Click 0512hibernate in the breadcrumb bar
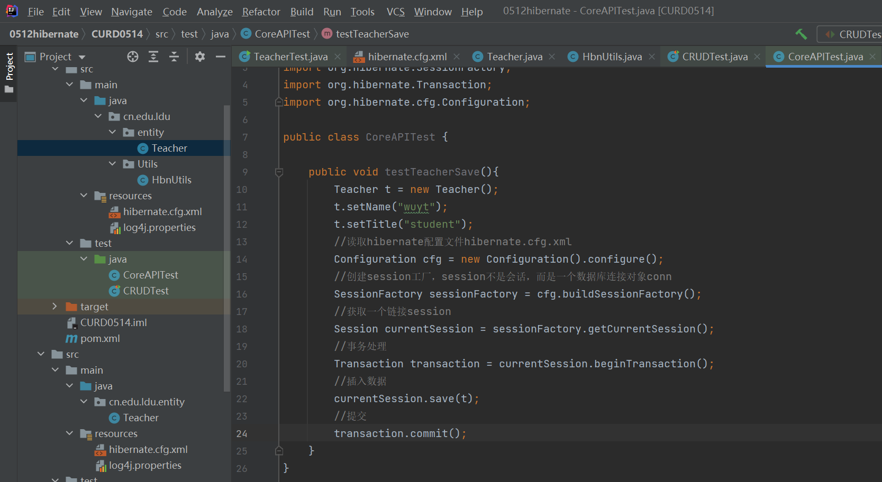The height and width of the screenshot is (482, 882). coord(44,34)
